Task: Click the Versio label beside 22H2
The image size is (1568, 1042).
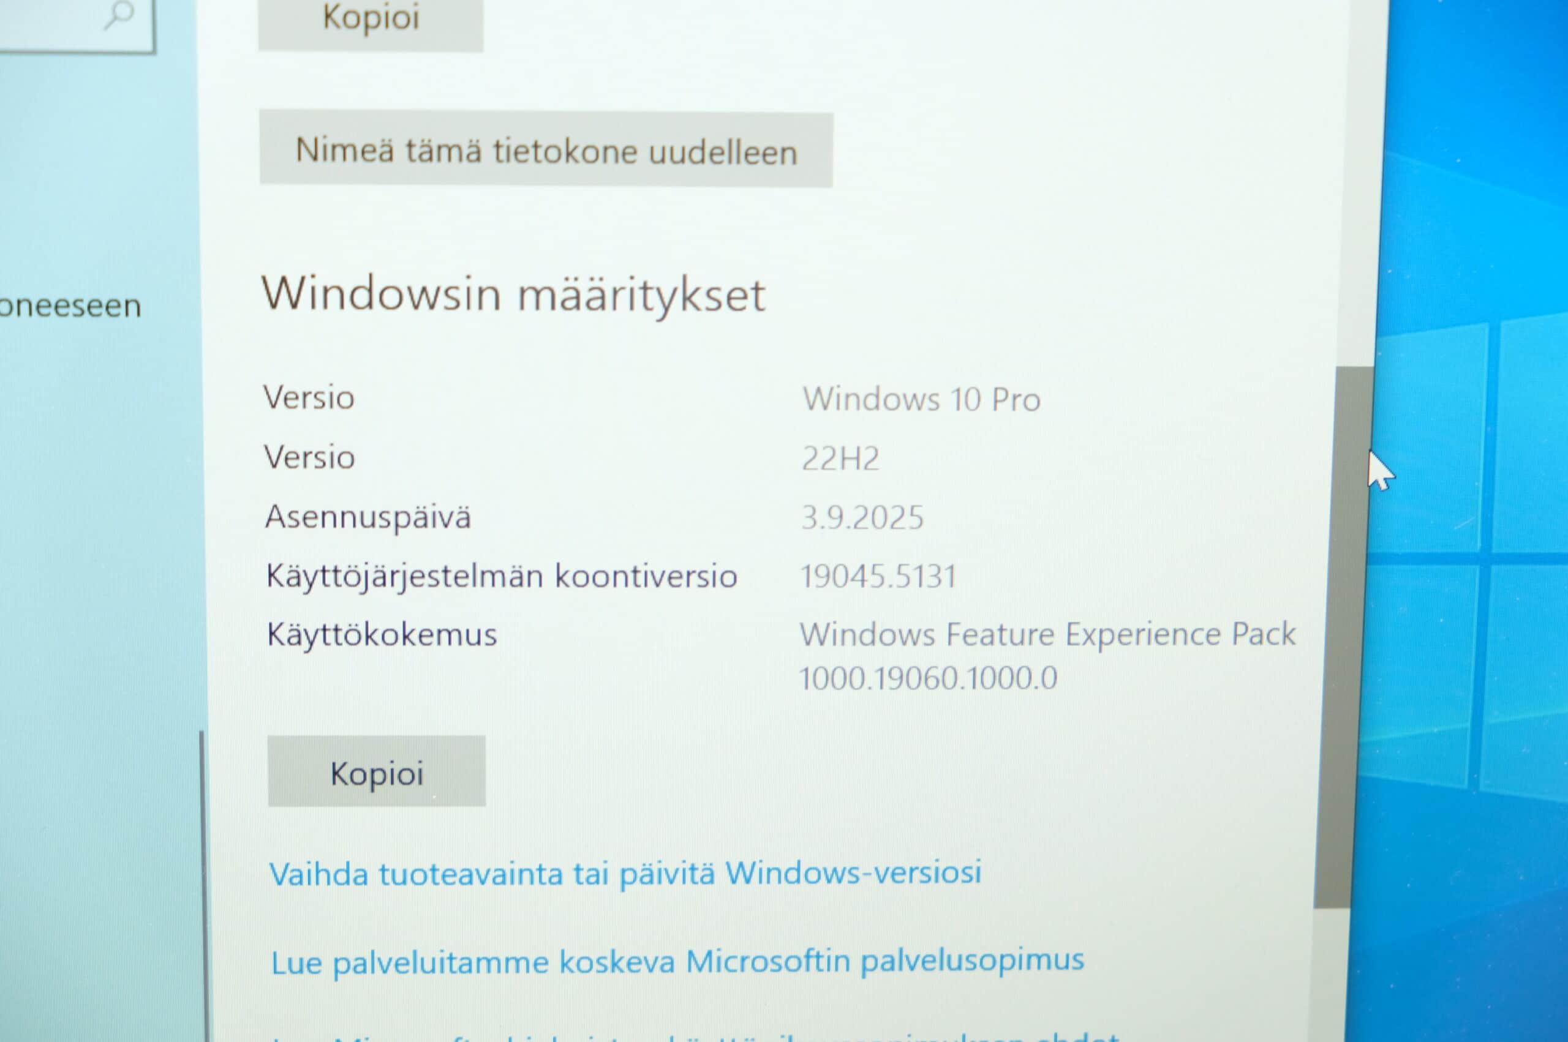Action: [x=309, y=457]
